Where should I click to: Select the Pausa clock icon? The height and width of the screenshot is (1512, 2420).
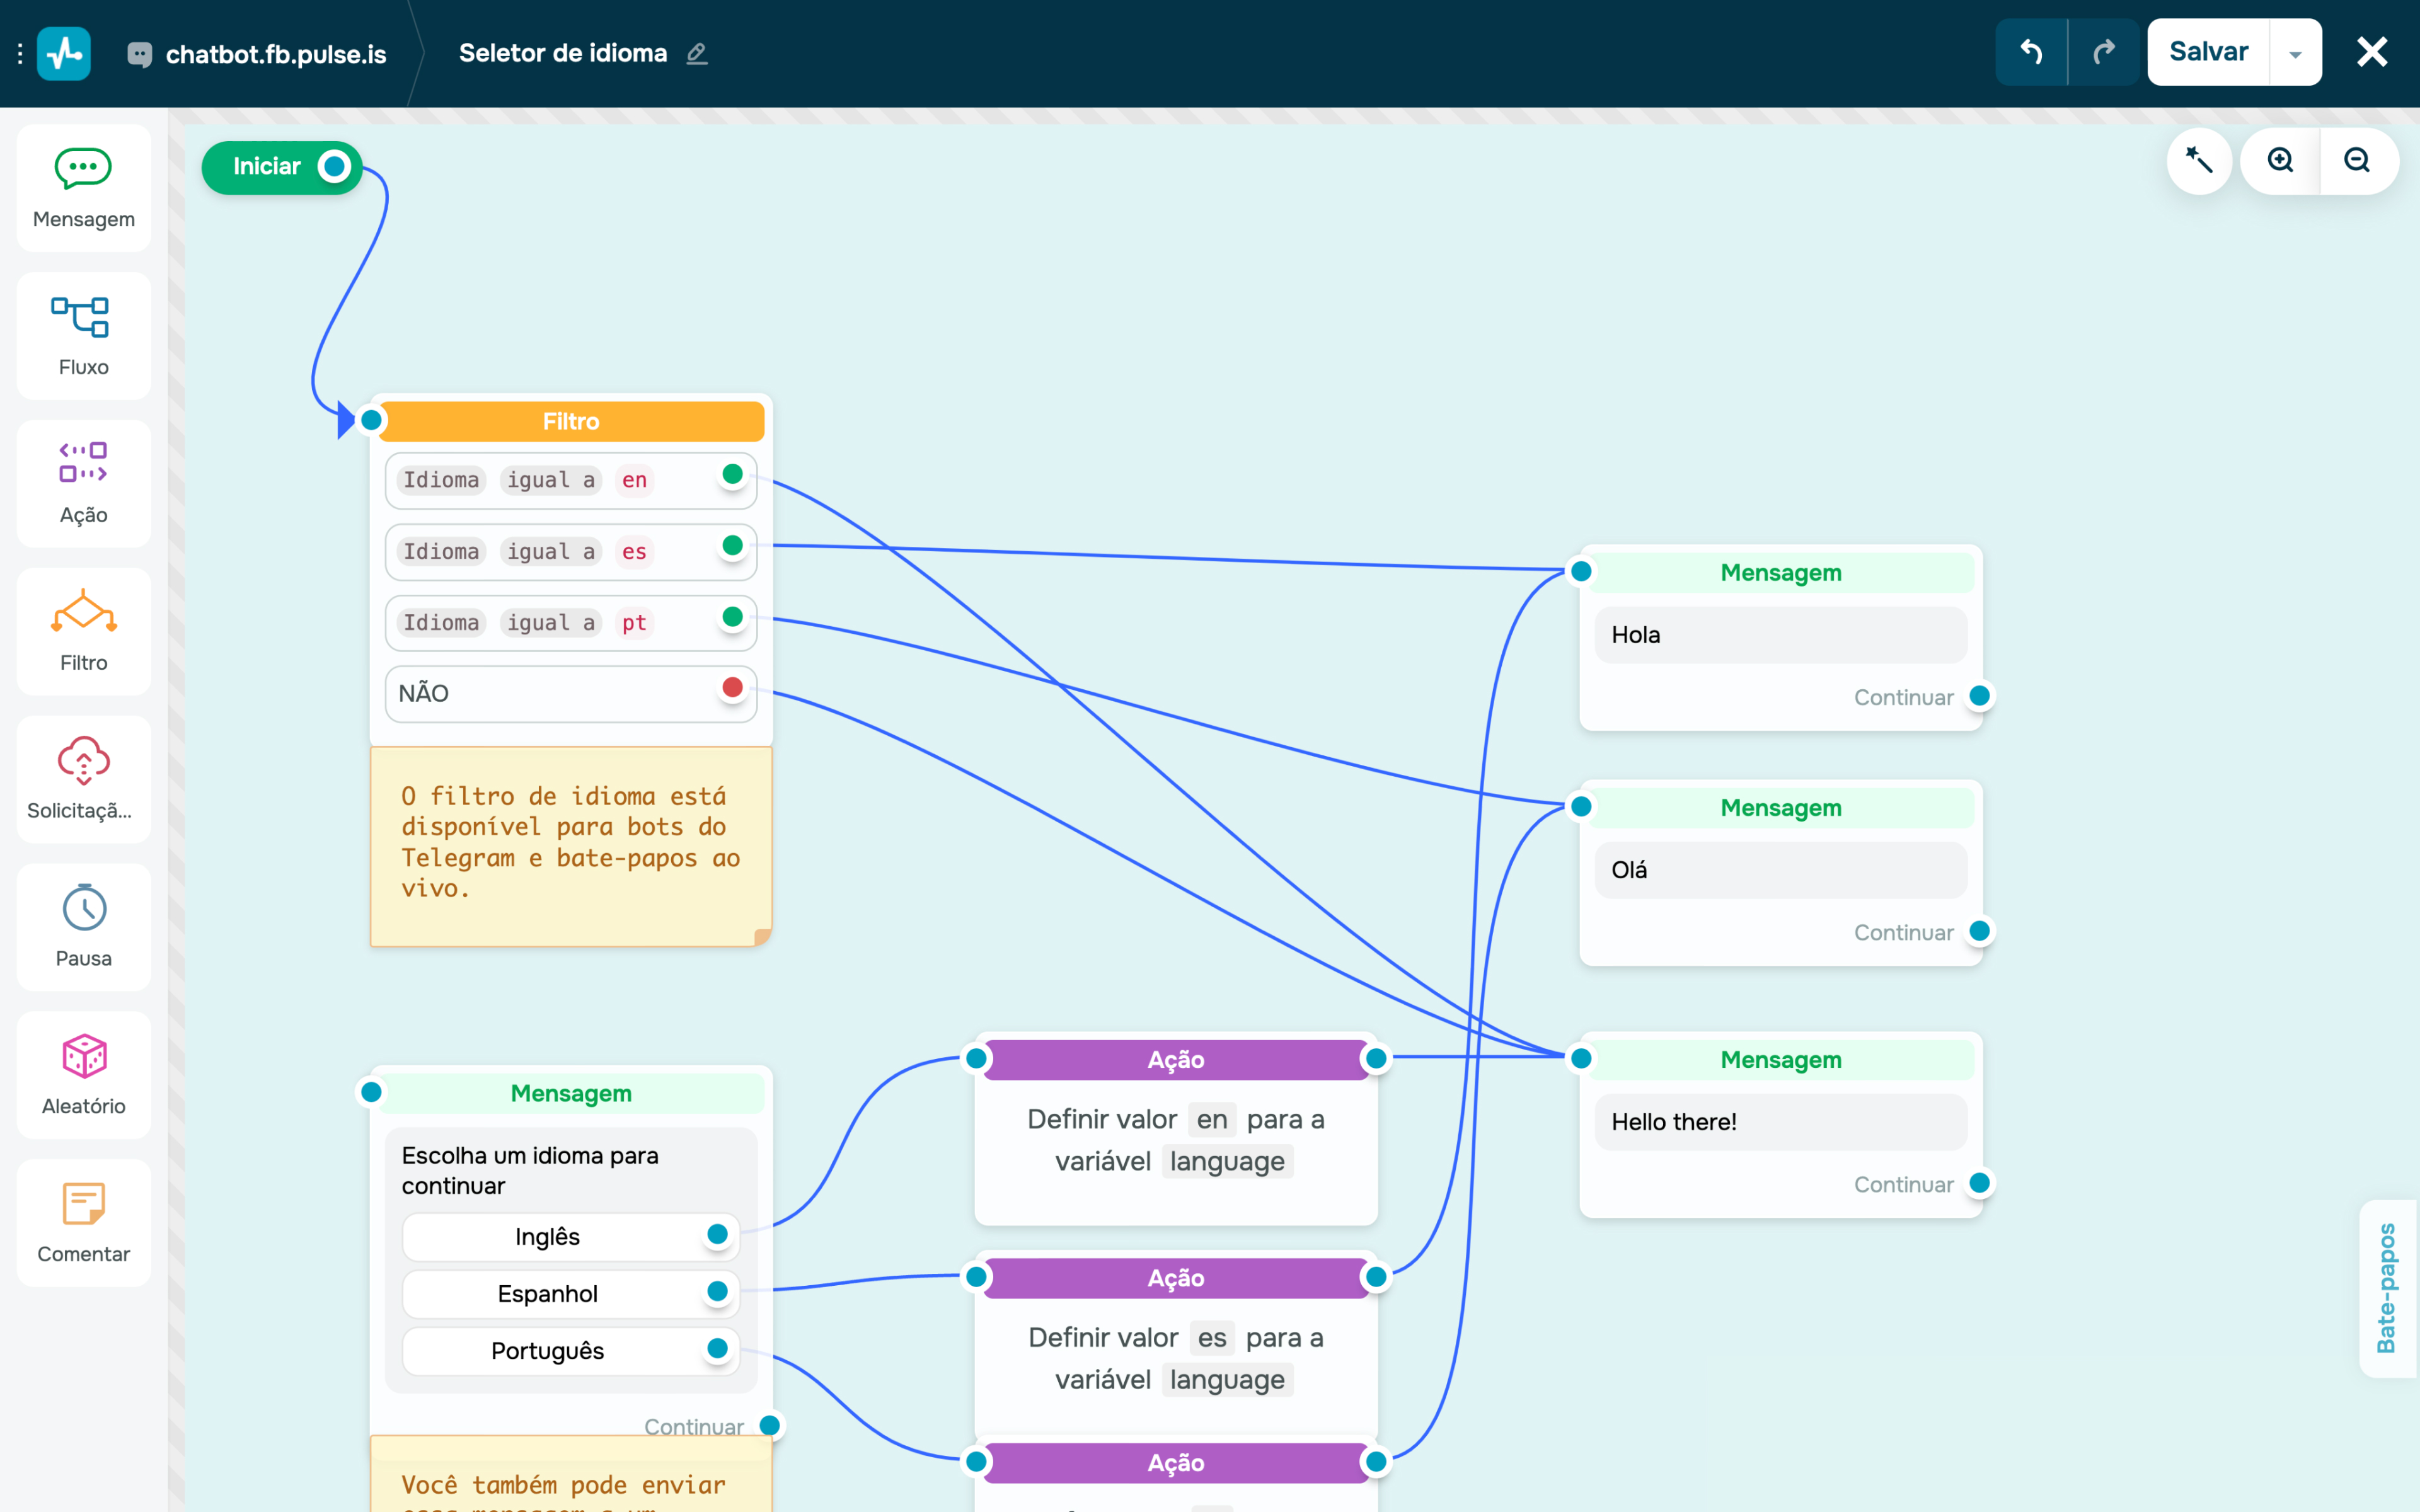tap(84, 908)
